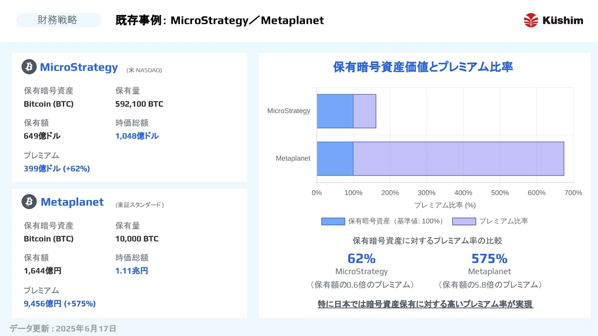The height and width of the screenshot is (336, 598).
Task: Click the purple legend swatch for プレミアム比率
Action: [464, 221]
